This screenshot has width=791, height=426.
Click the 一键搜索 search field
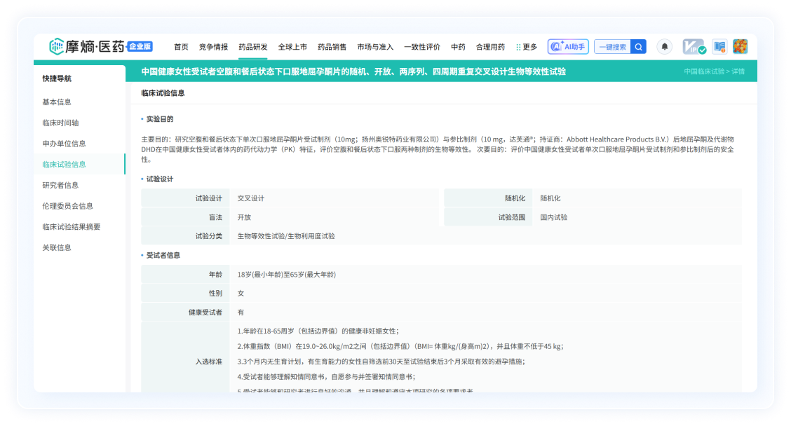612,47
